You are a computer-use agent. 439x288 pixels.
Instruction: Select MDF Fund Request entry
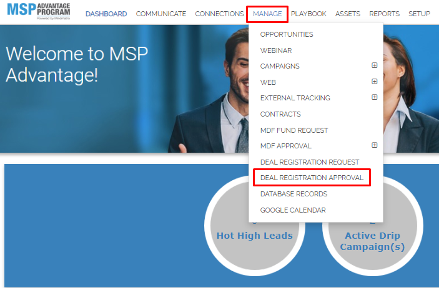(294, 130)
